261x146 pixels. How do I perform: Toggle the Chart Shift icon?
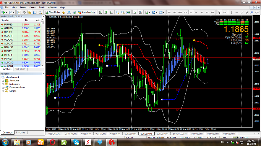140,13
